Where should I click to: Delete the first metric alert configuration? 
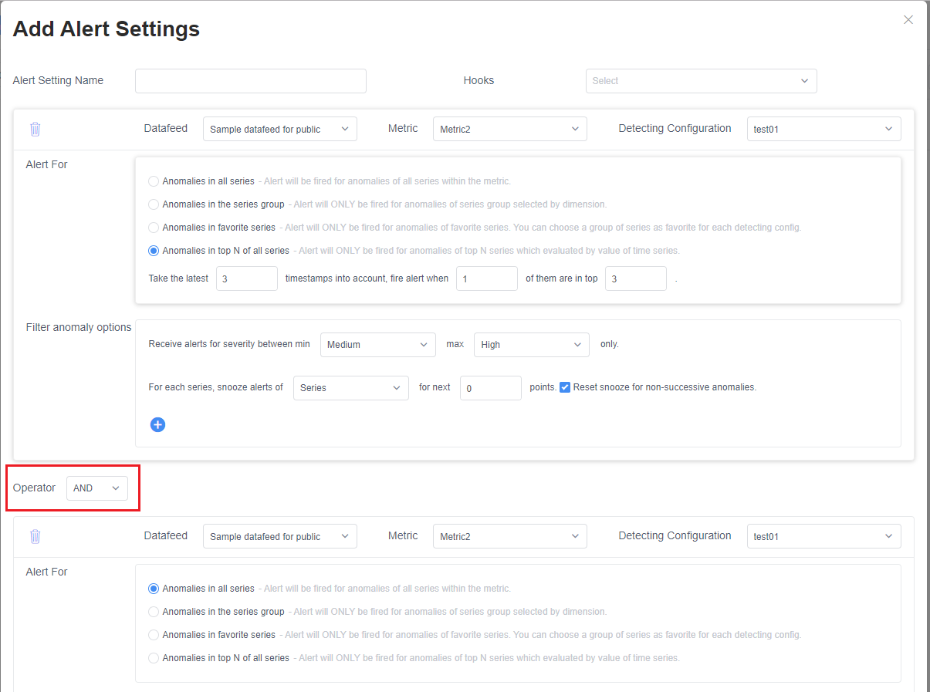coord(35,129)
